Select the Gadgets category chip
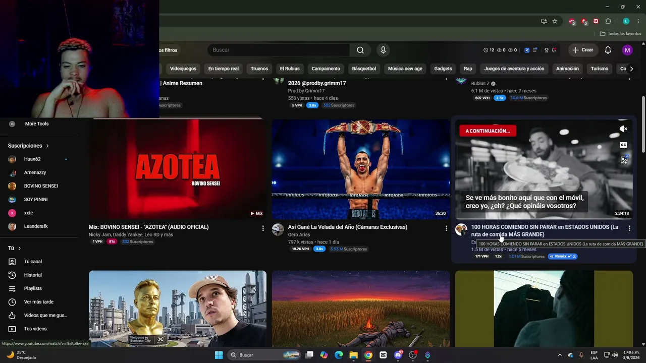 coord(443,69)
